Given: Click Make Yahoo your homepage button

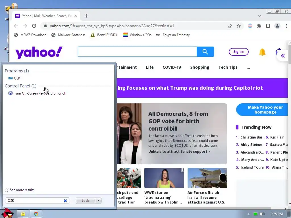Looking at the screenshot, I should (262, 110).
